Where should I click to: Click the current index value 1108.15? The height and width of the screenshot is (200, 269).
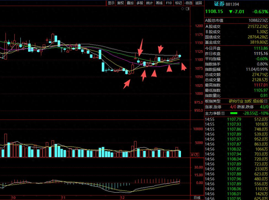click(x=214, y=12)
